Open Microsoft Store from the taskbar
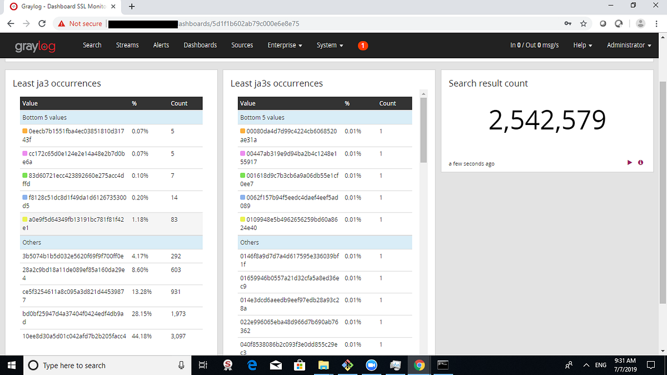 [299, 365]
